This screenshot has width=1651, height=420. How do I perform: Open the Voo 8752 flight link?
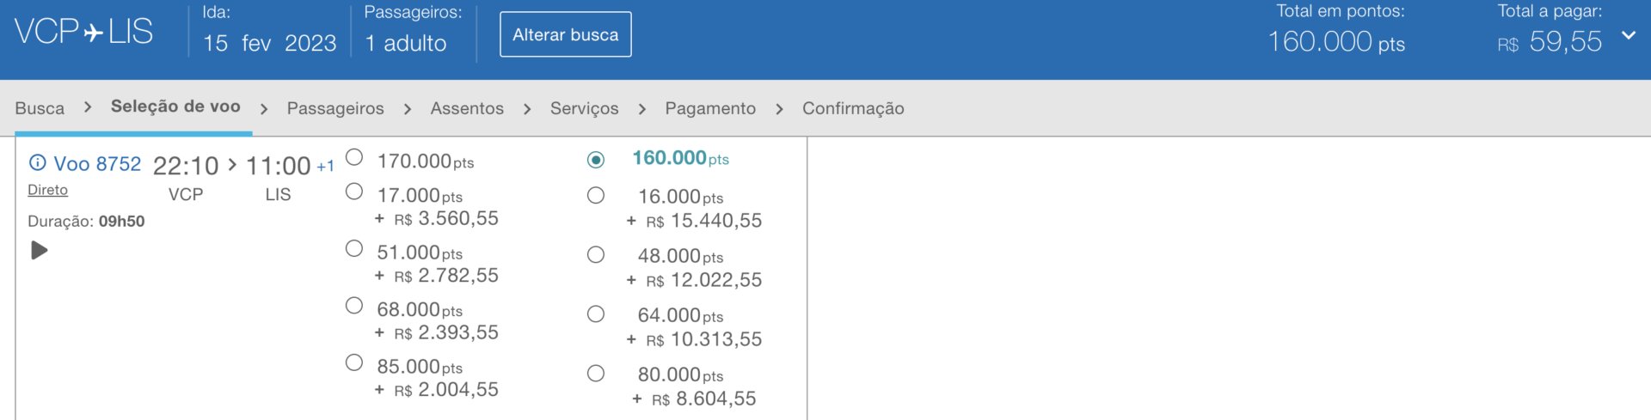click(x=97, y=163)
